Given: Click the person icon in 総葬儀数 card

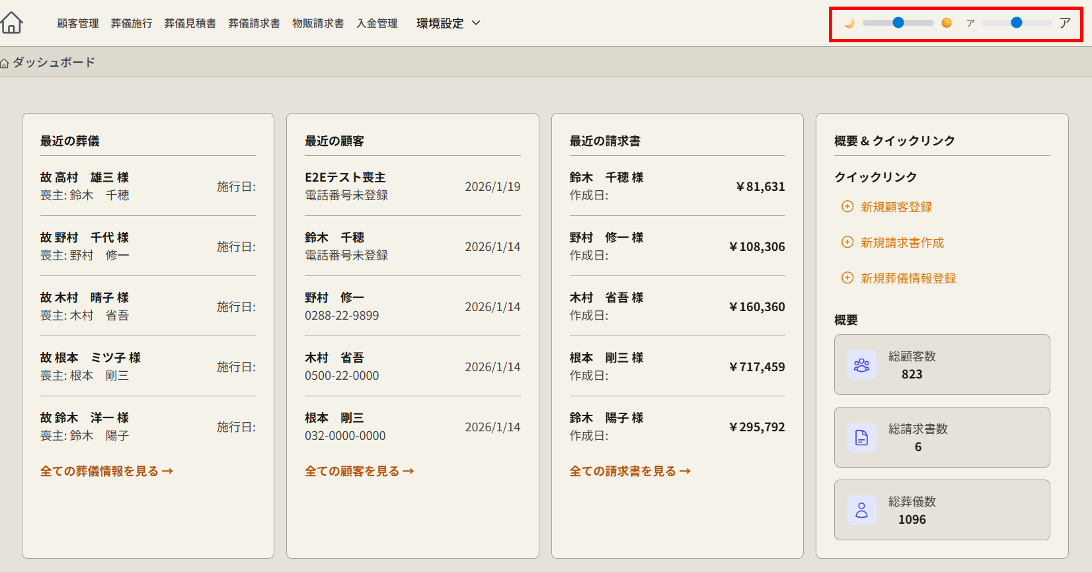Looking at the screenshot, I should 861,511.
